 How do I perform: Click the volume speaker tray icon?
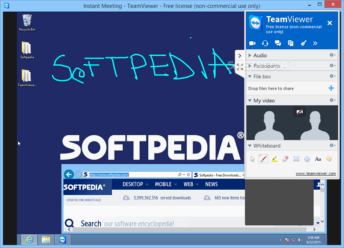pyautogui.click(x=300, y=240)
